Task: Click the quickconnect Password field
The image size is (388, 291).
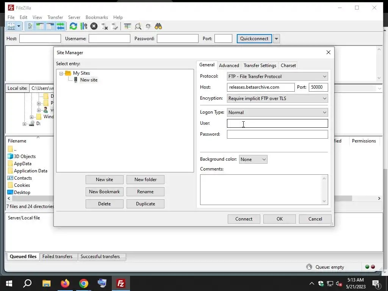Action: coord(178,39)
